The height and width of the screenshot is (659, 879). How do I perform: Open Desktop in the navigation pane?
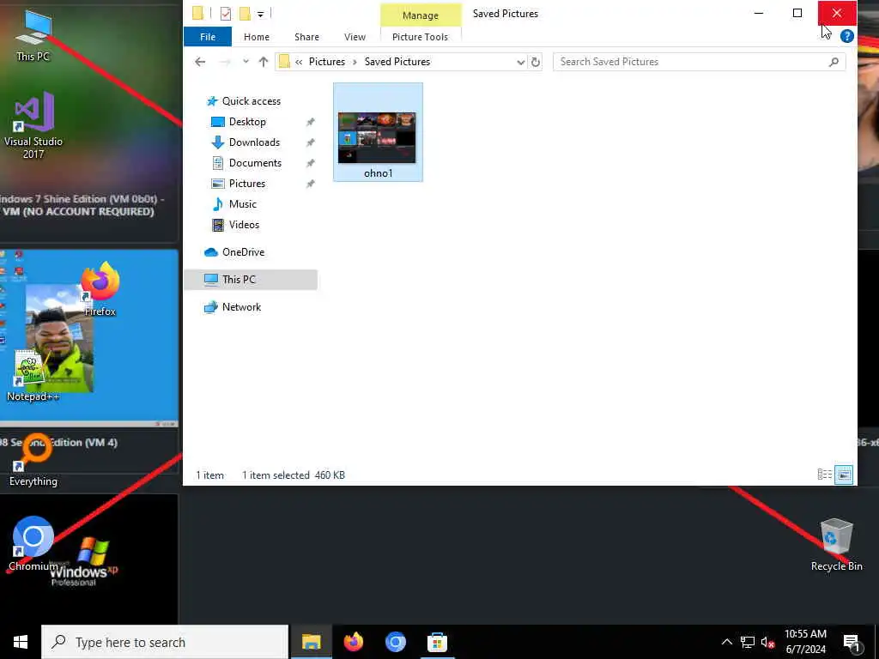[247, 122]
